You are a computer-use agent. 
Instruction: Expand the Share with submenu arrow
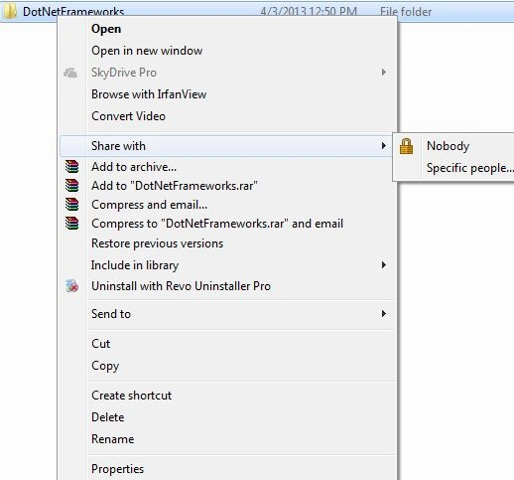point(384,146)
